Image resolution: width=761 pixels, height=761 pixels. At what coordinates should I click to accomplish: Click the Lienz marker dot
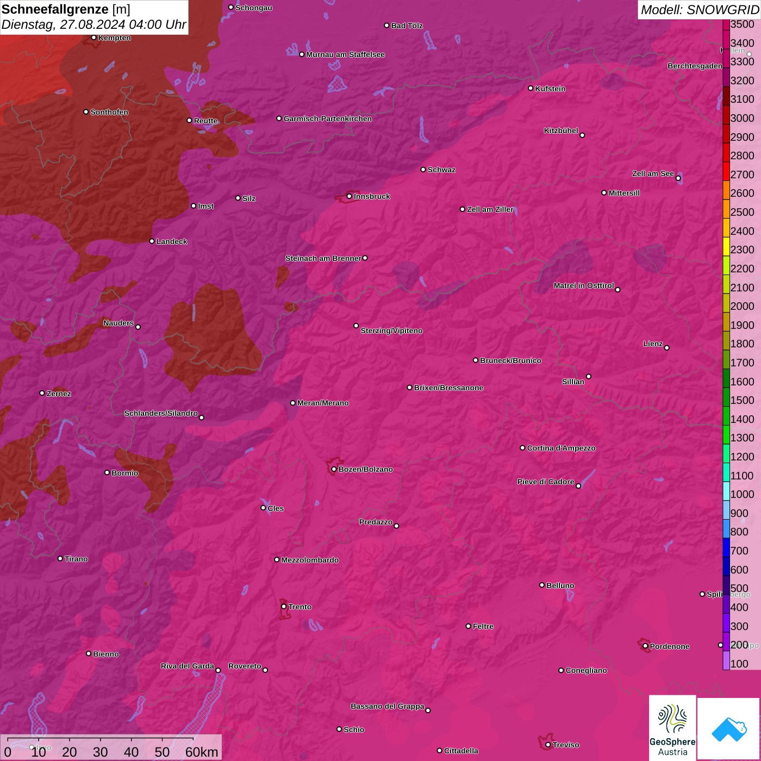pos(667,348)
